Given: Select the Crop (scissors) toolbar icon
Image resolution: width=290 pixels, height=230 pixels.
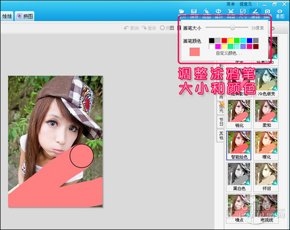Looking at the screenshot, I should point(231,12).
